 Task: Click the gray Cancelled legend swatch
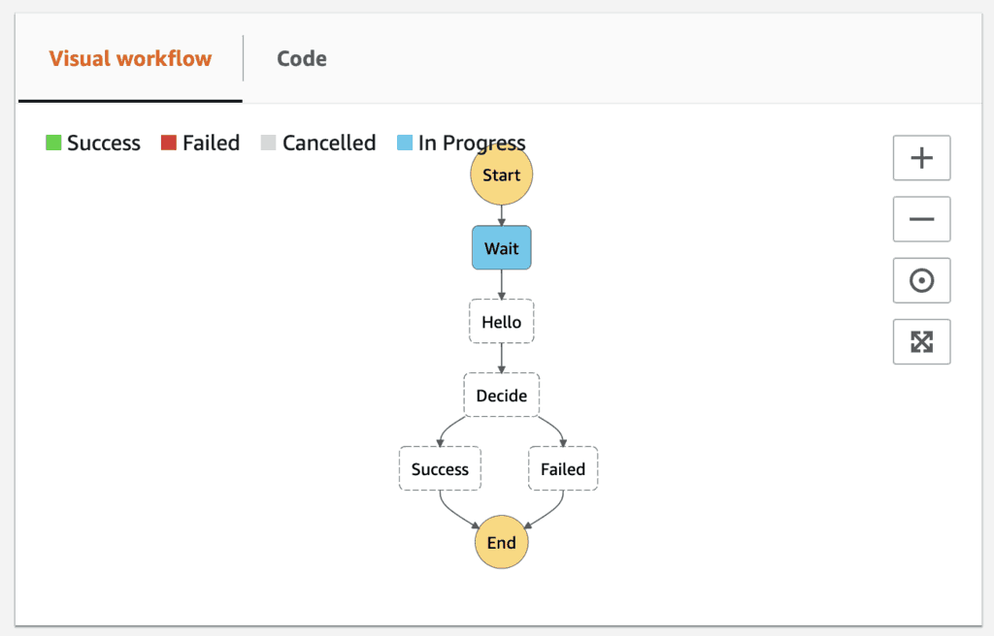tap(269, 143)
